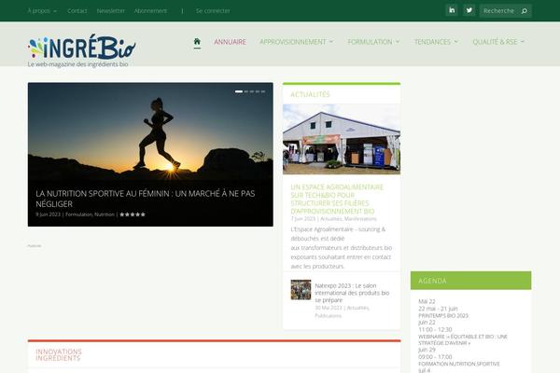Viewport: 560px width, 373px height.
Task: Open the Contact link
Action: pos(77,10)
